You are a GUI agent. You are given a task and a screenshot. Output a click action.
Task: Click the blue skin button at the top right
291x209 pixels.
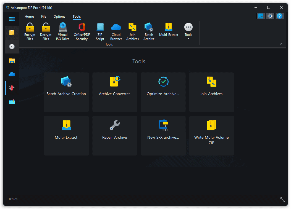(261, 16)
